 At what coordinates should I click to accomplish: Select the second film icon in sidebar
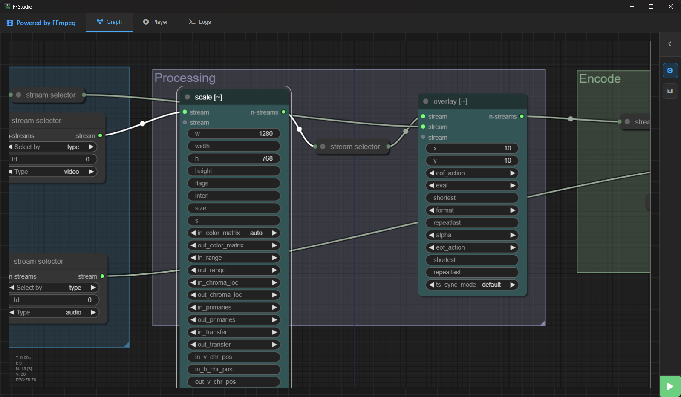click(670, 91)
